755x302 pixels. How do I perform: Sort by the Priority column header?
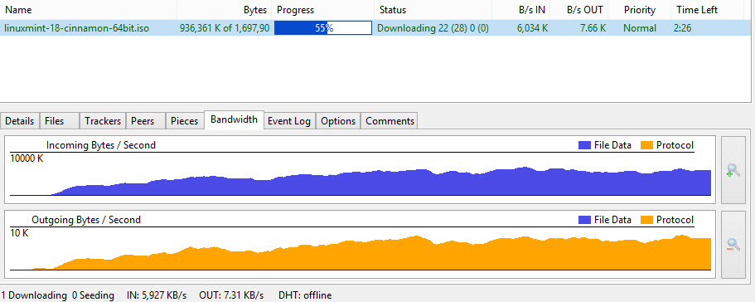(x=640, y=10)
